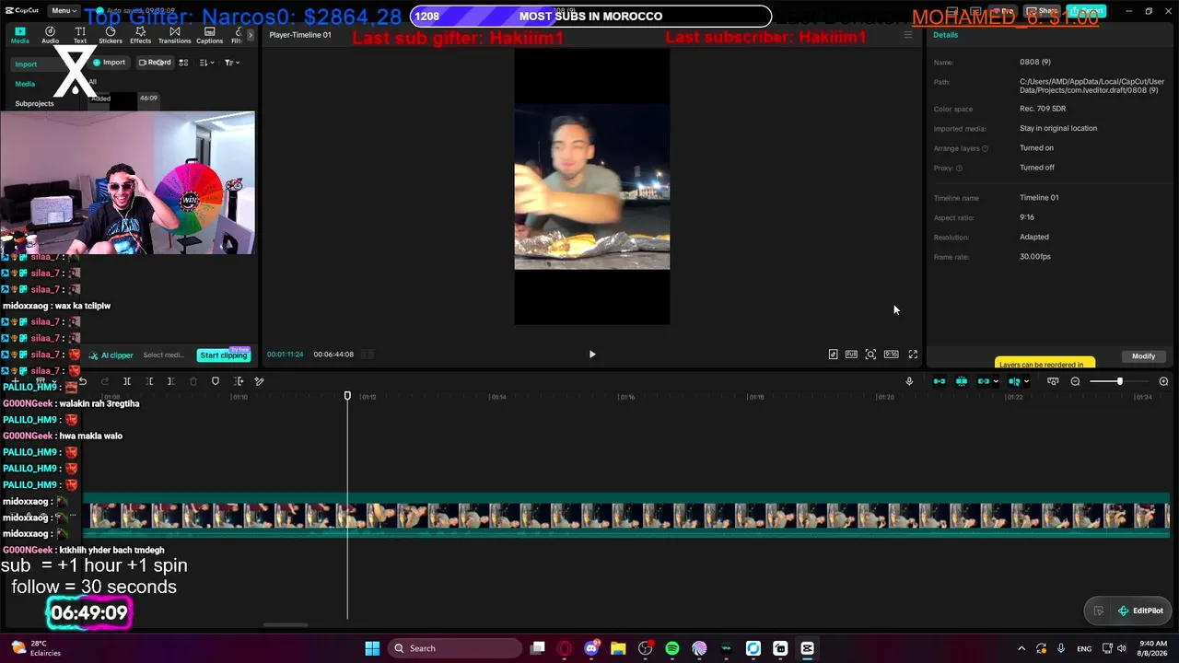The image size is (1179, 663).
Task: Open Spotify from the taskbar
Action: [x=672, y=648]
